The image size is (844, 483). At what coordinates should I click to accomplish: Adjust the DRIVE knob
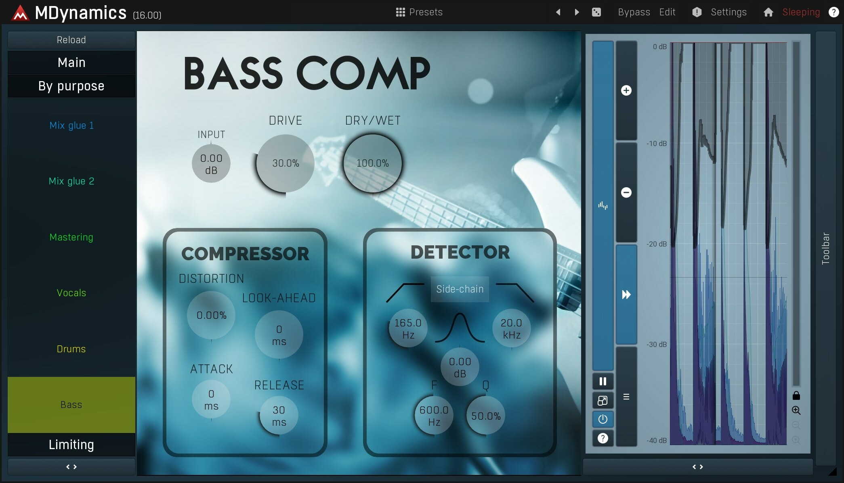click(x=285, y=163)
